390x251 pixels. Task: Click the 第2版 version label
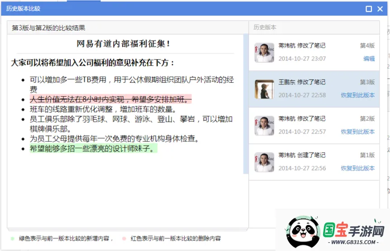click(367, 118)
